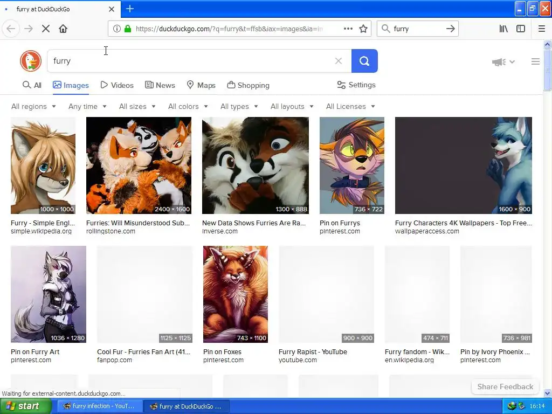
Task: Click the vertical scrollbar up arrow
Action: 548,44
